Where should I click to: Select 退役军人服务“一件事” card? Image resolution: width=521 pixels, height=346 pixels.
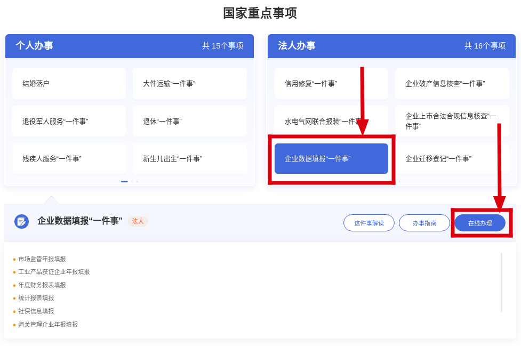(x=69, y=121)
